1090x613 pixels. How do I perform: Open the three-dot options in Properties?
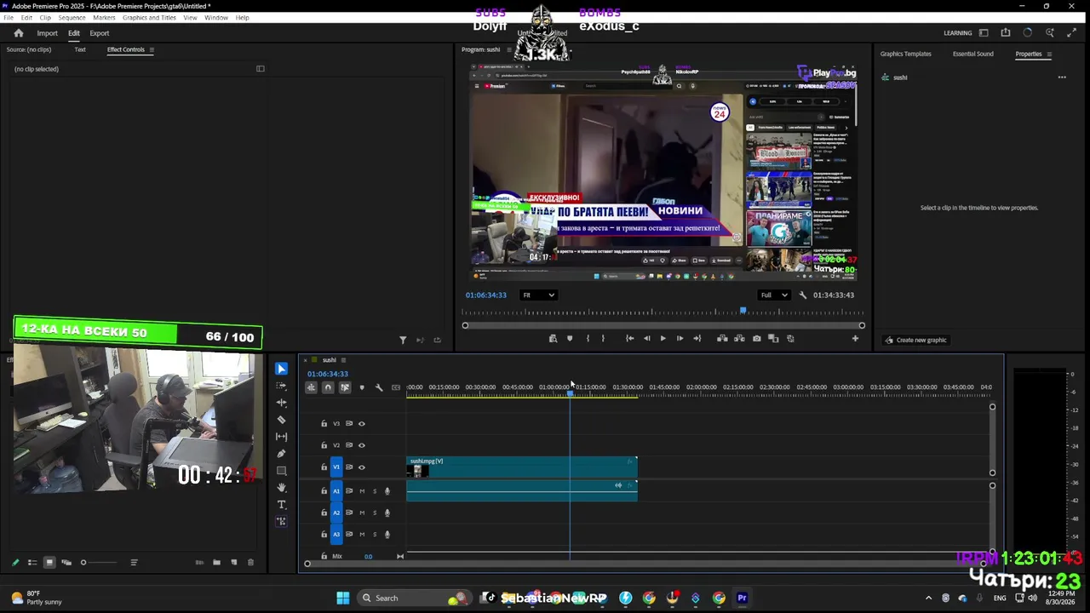1062,77
